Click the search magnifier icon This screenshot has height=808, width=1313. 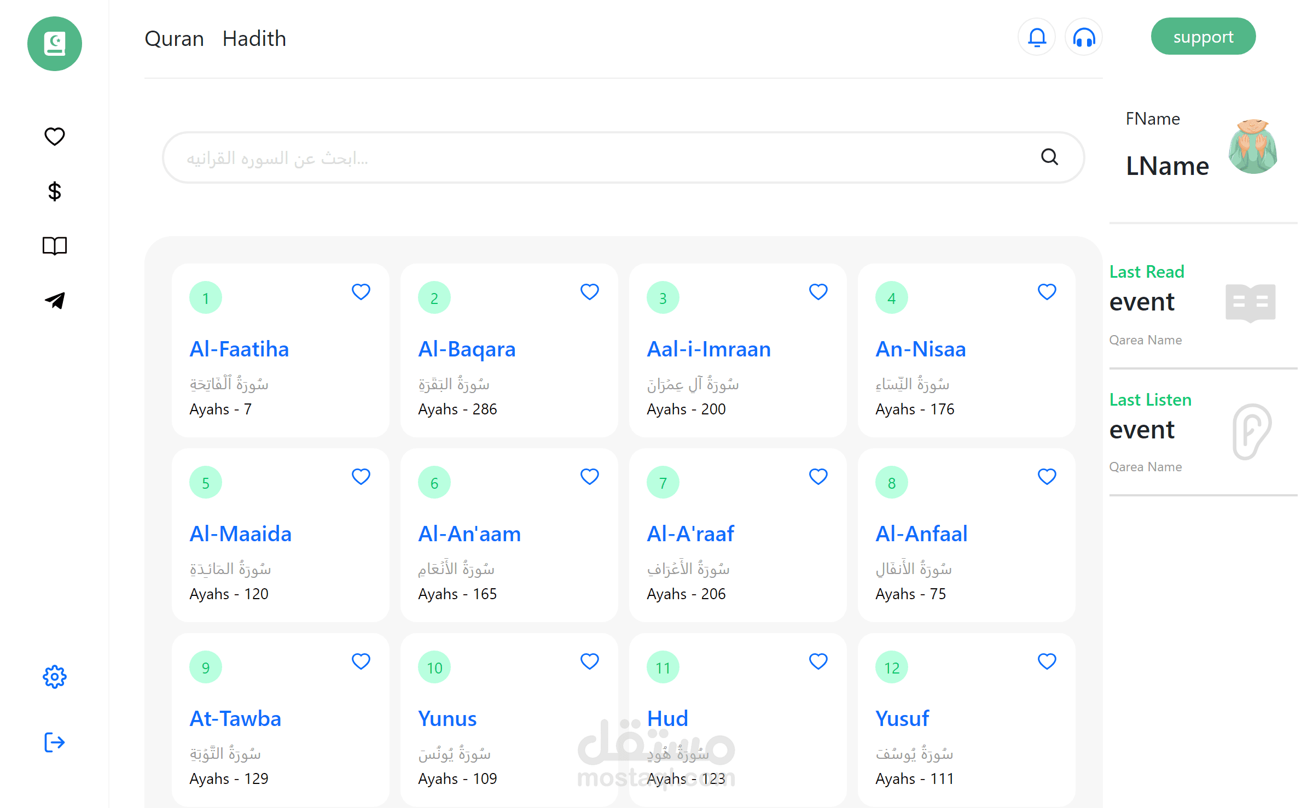1049,157
